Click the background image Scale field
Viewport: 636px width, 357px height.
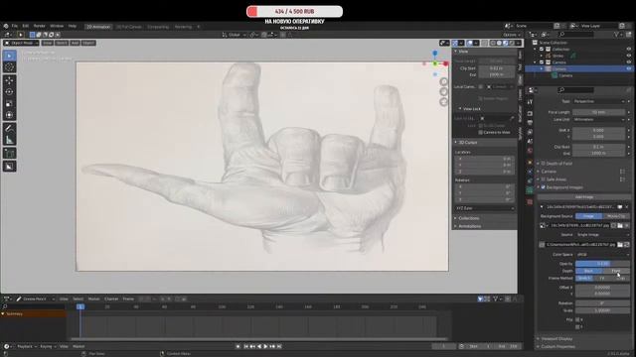coord(602,310)
